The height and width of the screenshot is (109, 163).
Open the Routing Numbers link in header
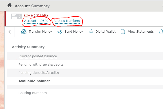67,21
